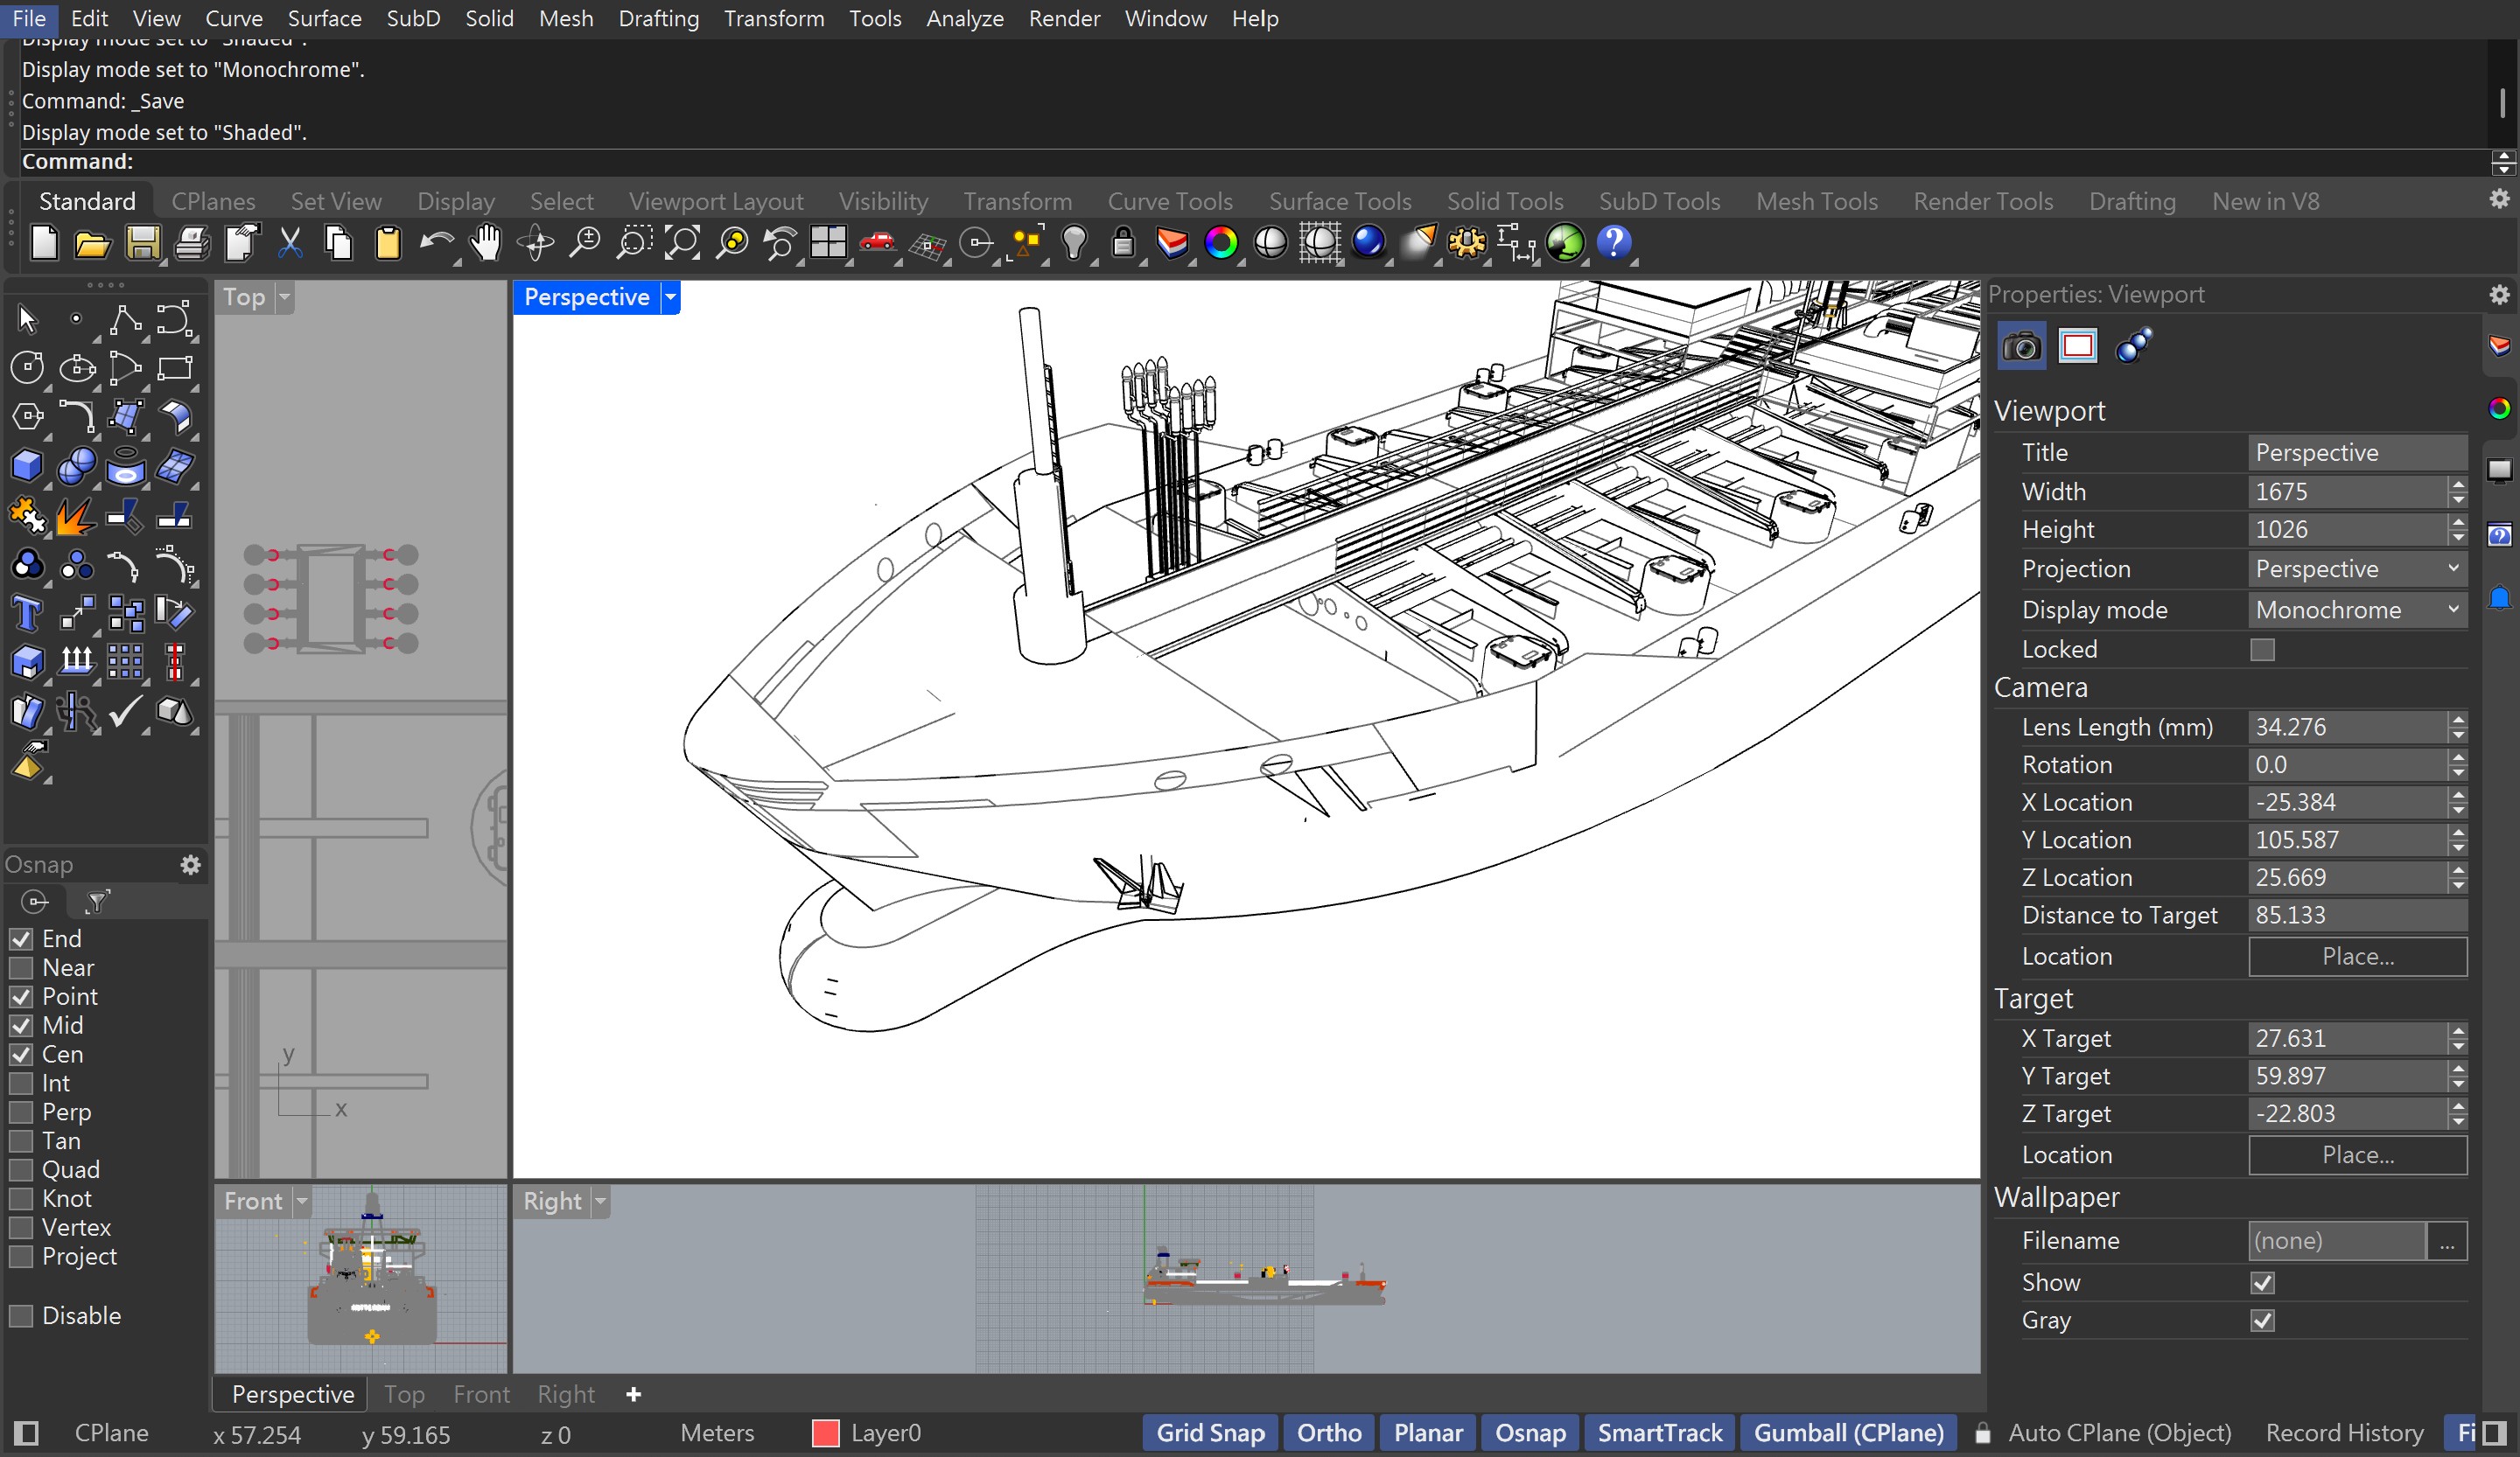This screenshot has height=1457, width=2520.
Task: Open the Projection dropdown
Action: click(2356, 568)
